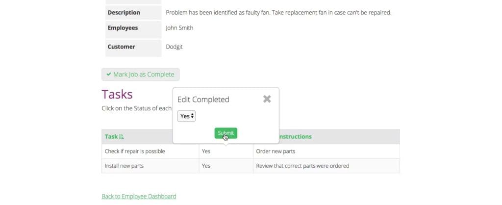Select the 'Check if repair is possible' task

[135, 151]
